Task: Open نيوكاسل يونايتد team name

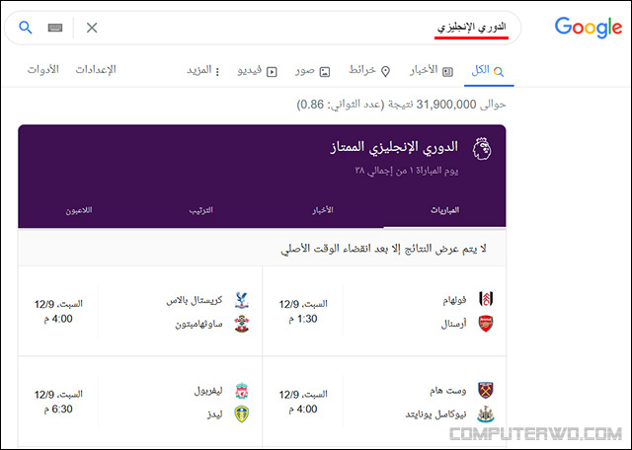Action: point(435,414)
